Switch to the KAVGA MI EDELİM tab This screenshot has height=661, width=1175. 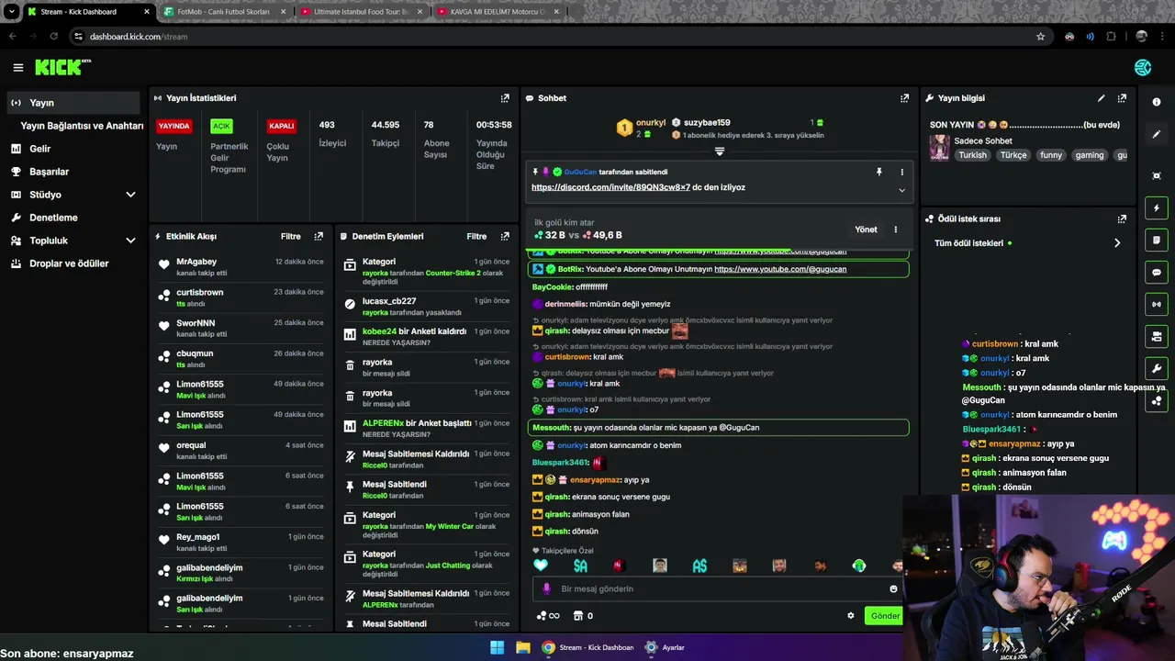(498, 12)
